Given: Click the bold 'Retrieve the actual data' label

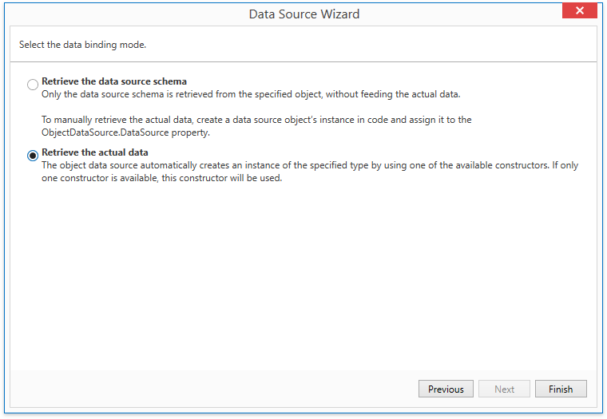Looking at the screenshot, I should tap(95, 152).
